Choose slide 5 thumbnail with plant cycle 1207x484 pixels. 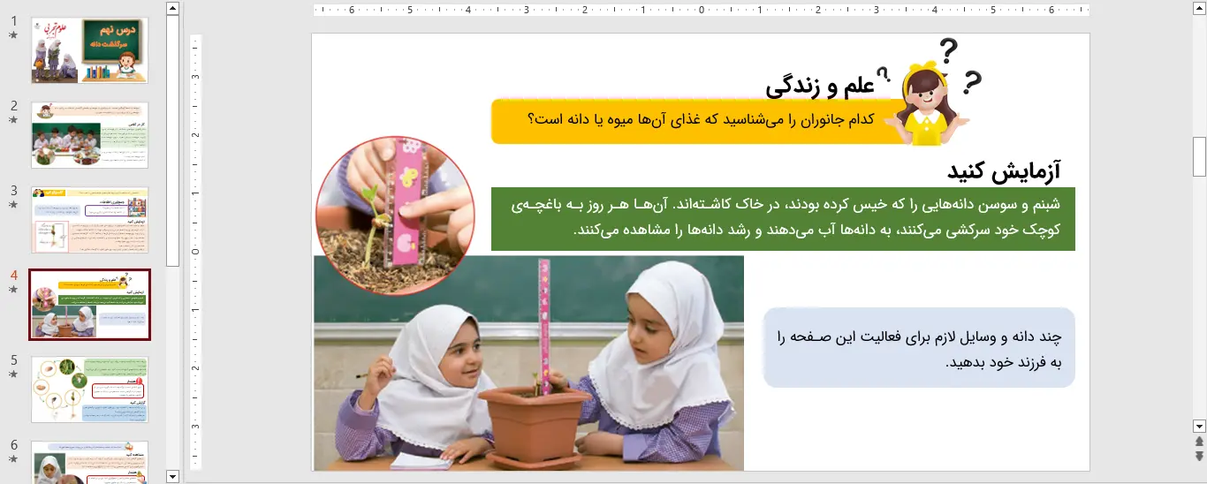click(90, 389)
